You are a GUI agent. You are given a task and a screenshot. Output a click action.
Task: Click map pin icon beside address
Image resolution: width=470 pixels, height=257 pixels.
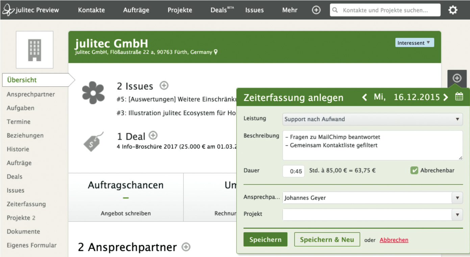[x=216, y=52]
